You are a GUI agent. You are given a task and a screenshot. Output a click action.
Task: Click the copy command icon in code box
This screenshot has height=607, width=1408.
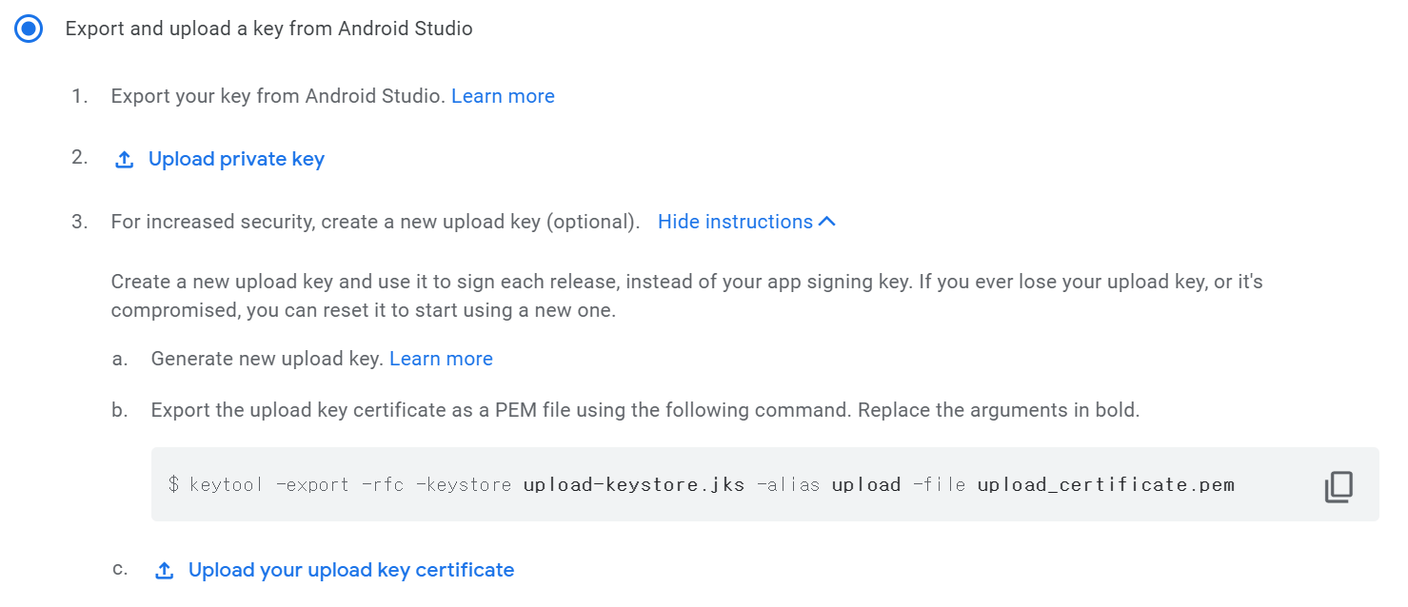coord(1339,486)
